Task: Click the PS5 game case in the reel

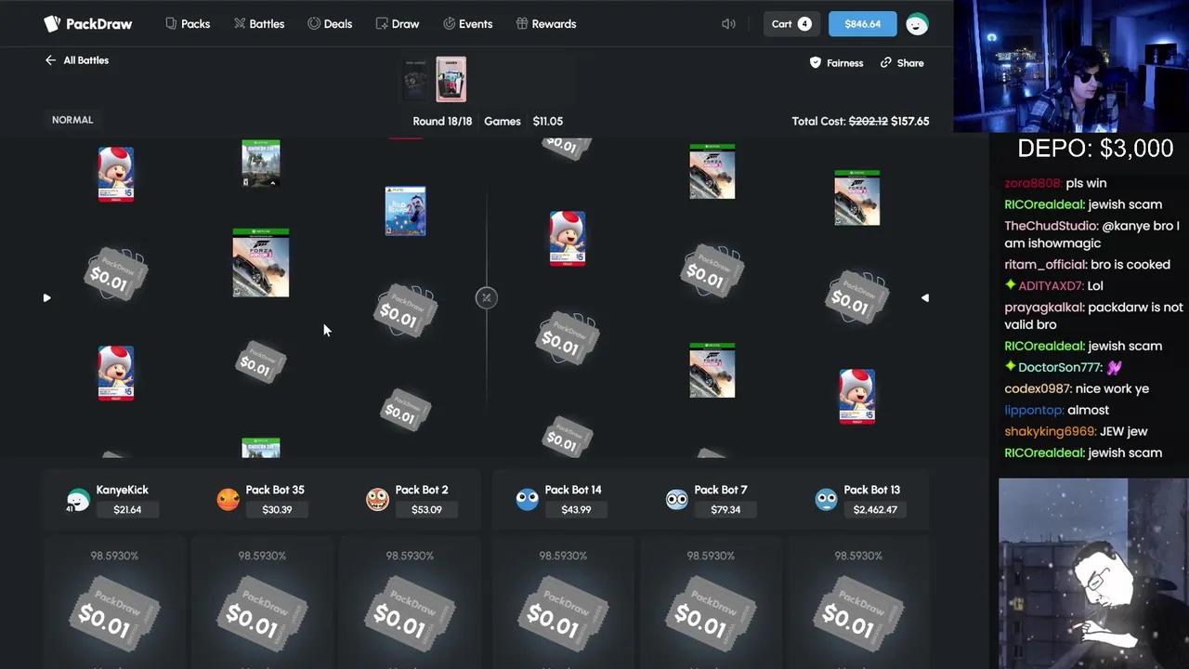Action: pyautogui.click(x=405, y=211)
